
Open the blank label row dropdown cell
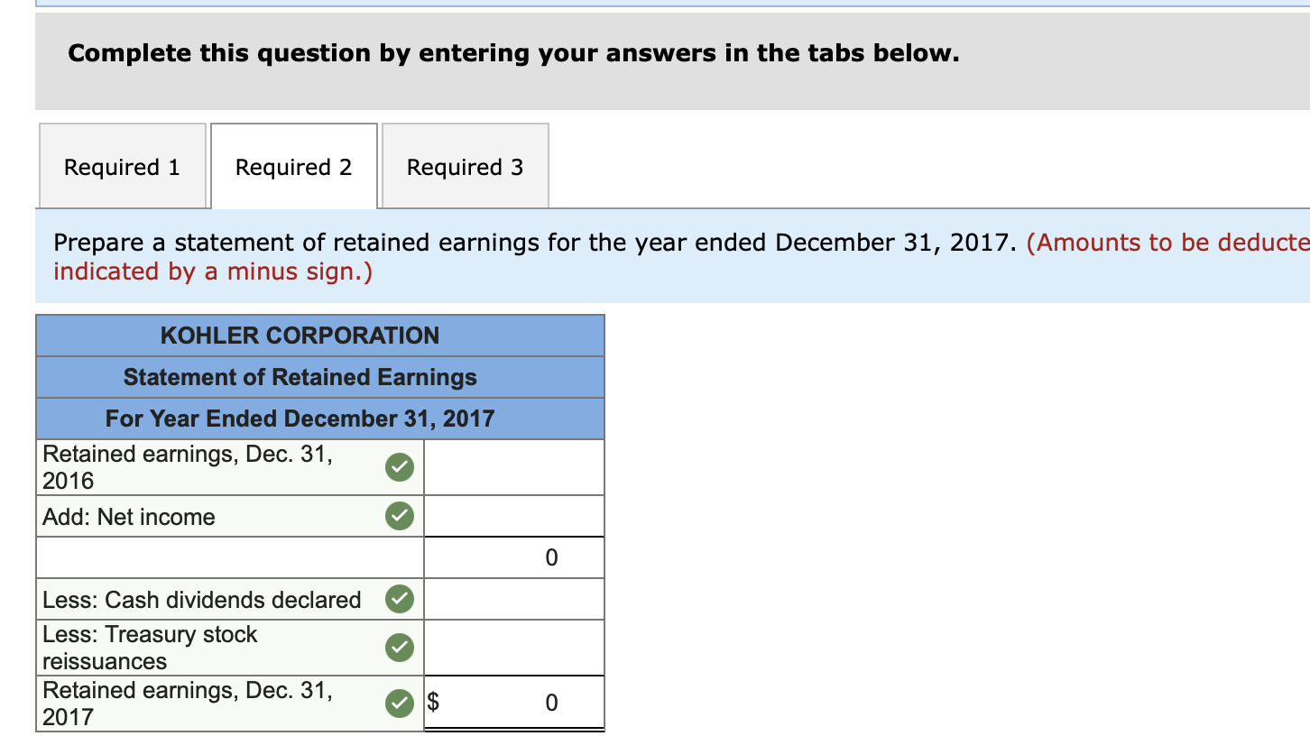[x=228, y=557]
